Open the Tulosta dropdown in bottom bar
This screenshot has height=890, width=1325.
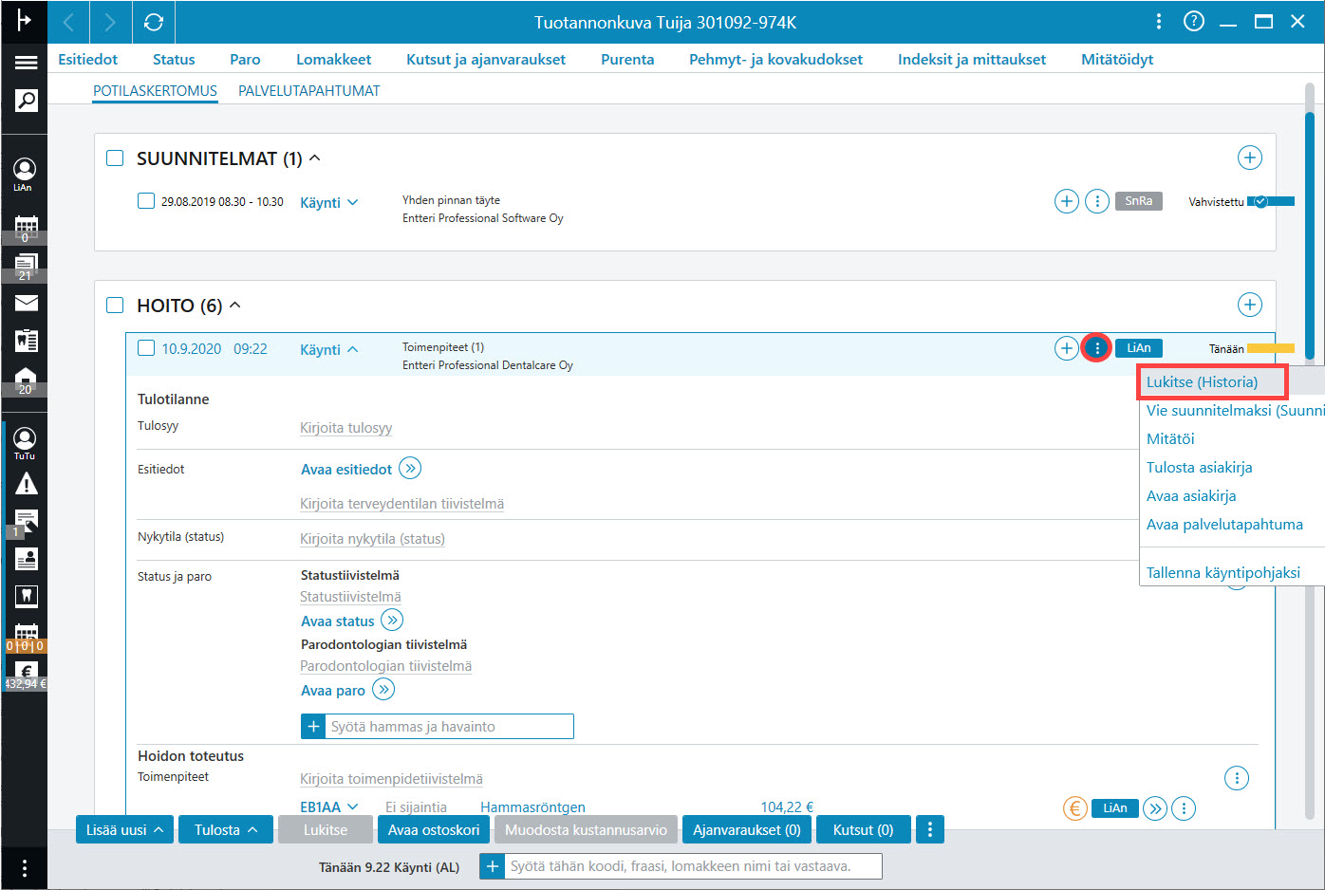[226, 829]
